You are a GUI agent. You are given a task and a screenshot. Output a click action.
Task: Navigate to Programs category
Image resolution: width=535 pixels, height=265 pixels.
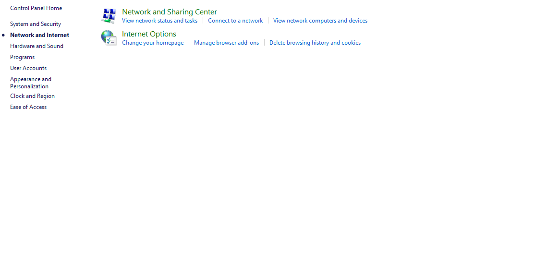22,57
